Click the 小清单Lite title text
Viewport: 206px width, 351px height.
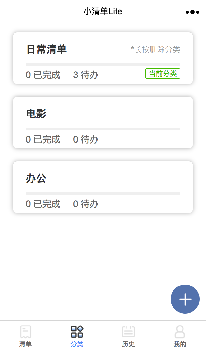[x=103, y=11]
